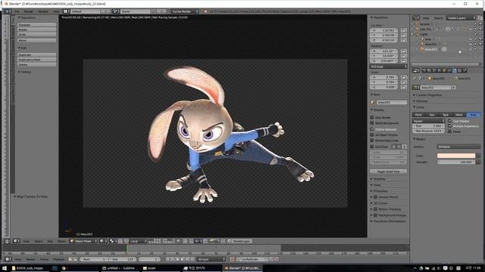The height and width of the screenshot is (272, 485).
Task: Open the Window menu
Action: [x=43, y=11]
